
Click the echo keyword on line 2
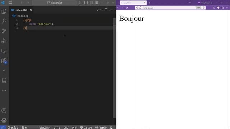click(x=32, y=24)
